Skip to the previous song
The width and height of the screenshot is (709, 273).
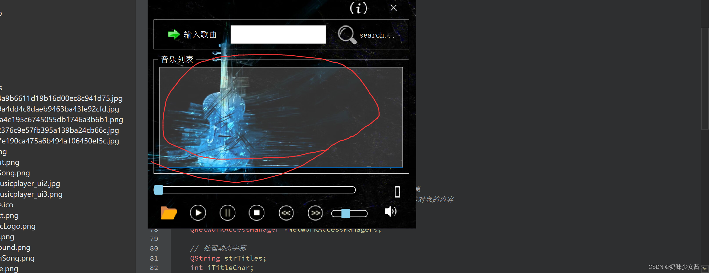click(x=286, y=213)
